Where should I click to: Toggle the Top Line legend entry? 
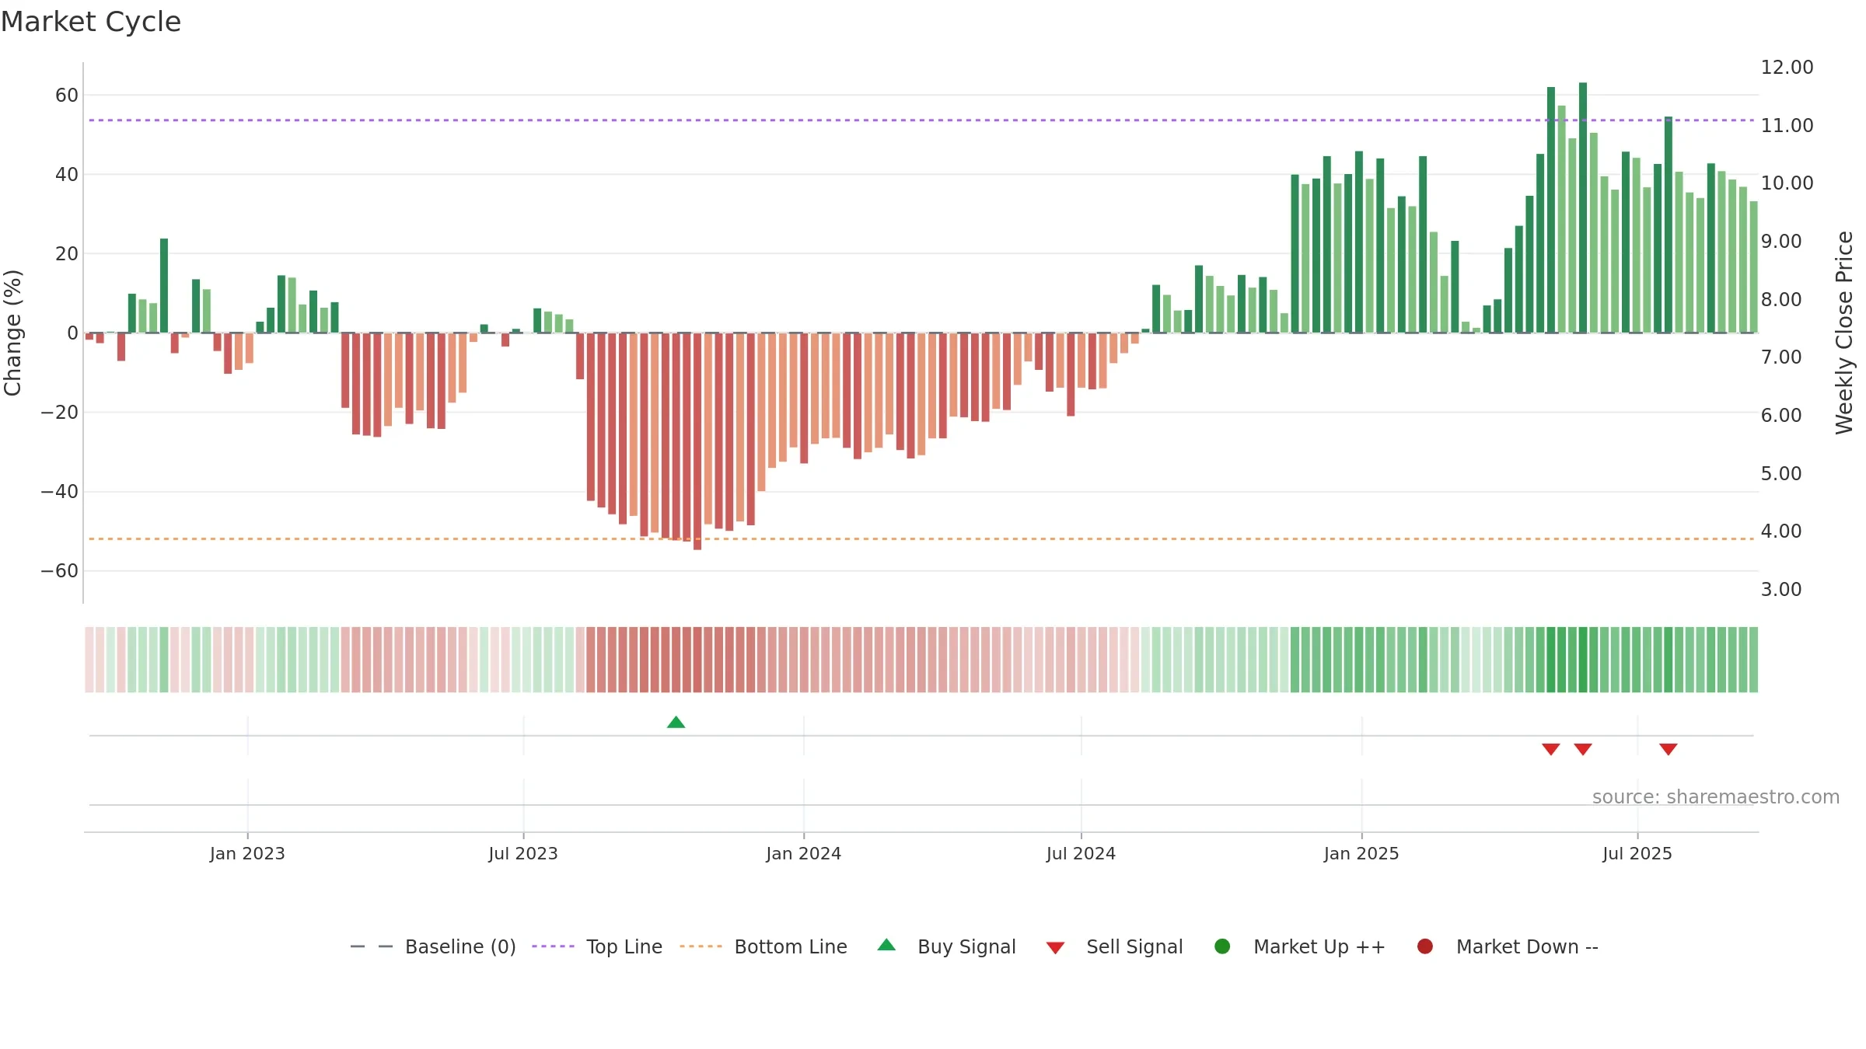pos(597,946)
